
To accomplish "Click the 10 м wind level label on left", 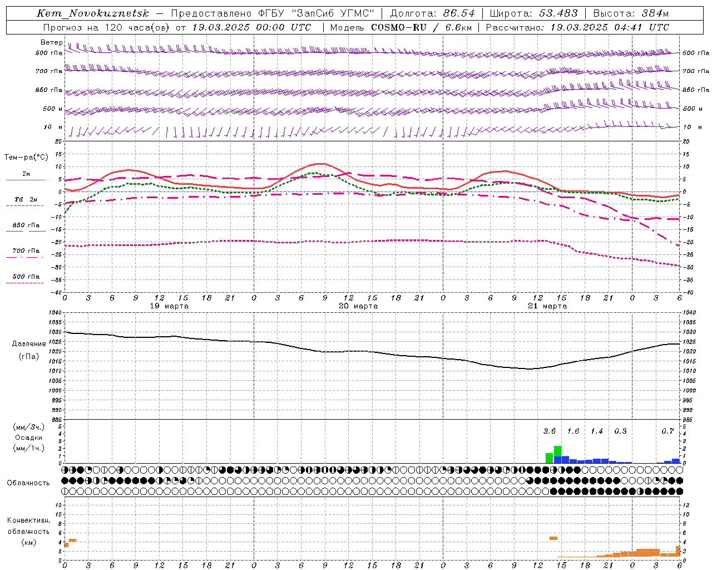I will point(53,127).
